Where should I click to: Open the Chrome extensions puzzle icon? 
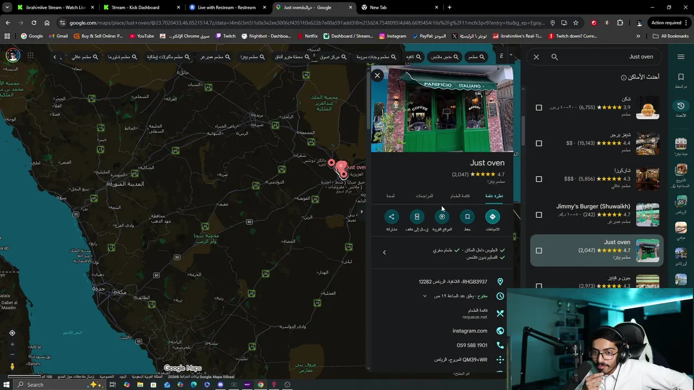tap(620, 23)
